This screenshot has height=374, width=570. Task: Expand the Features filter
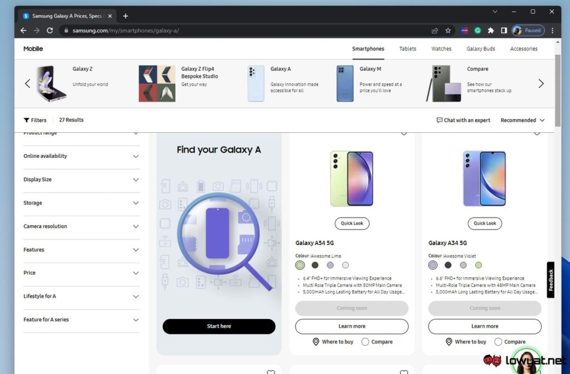point(81,250)
